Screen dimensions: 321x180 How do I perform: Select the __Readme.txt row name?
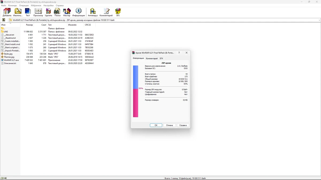(x=10, y=38)
